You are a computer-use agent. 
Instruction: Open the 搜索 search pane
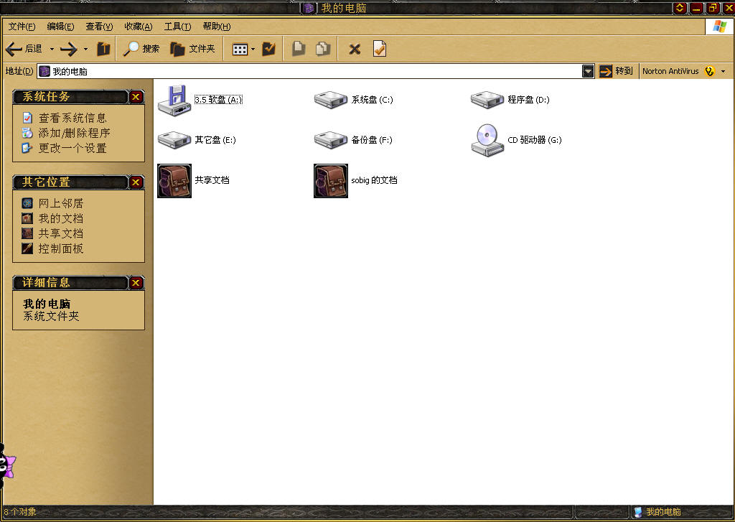(x=141, y=49)
